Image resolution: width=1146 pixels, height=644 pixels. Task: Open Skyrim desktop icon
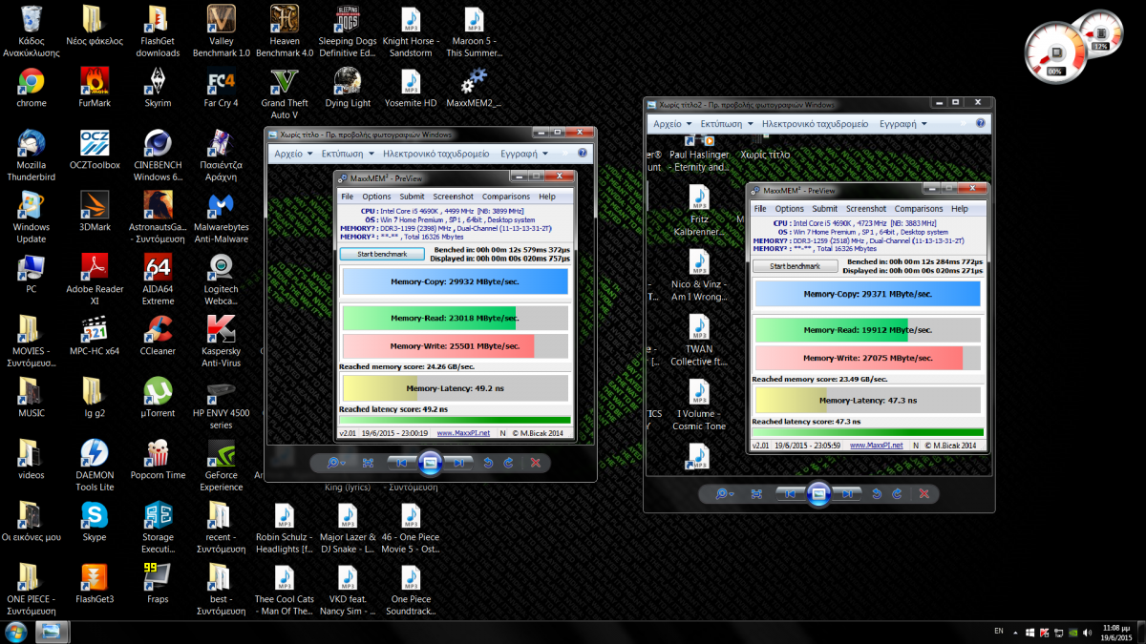pos(158,87)
